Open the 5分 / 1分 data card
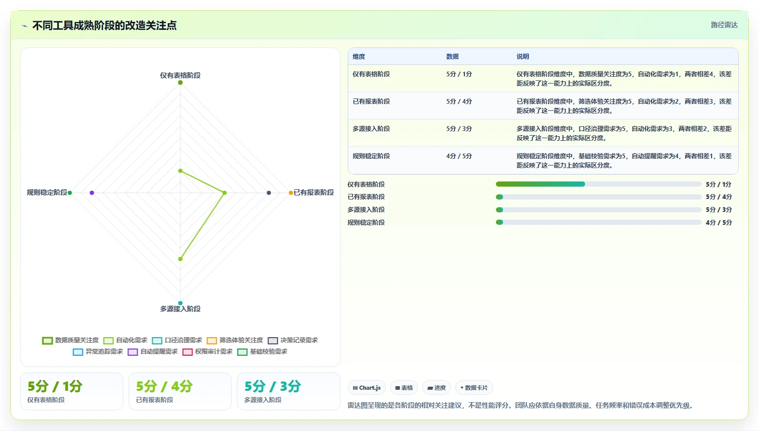Screen dimensions: 759x431 coord(72,391)
